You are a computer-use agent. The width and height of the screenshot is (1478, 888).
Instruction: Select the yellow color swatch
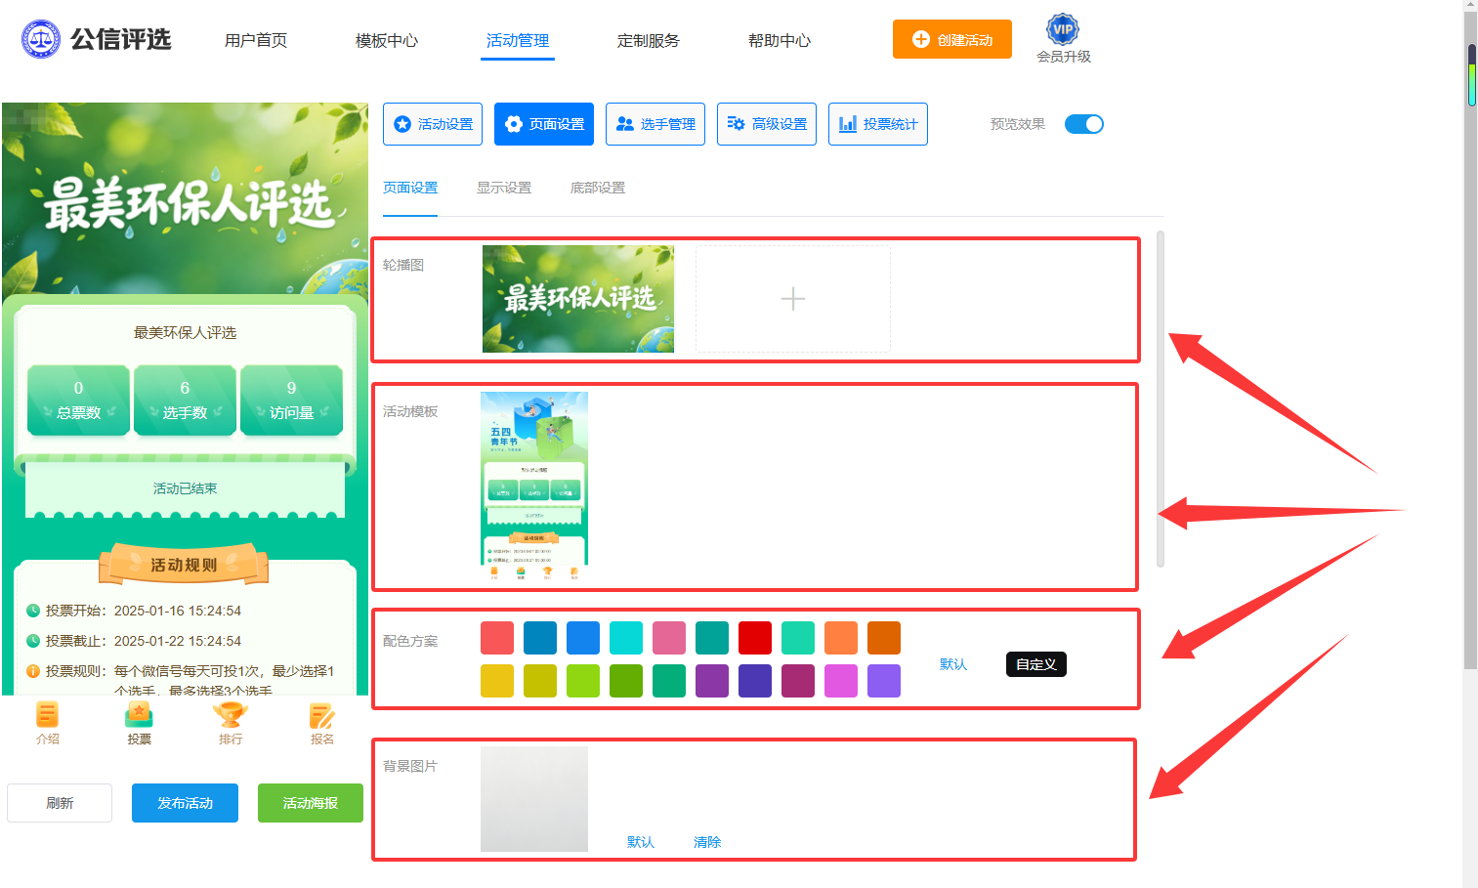(x=497, y=681)
